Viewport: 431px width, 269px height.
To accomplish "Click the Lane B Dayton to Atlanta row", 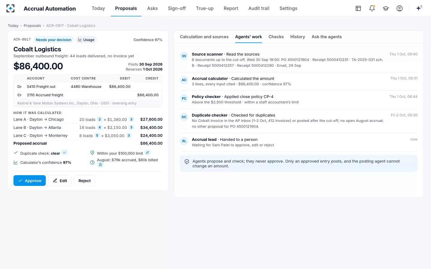I will [88, 128].
